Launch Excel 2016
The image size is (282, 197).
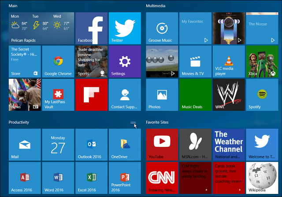[x=91, y=178]
